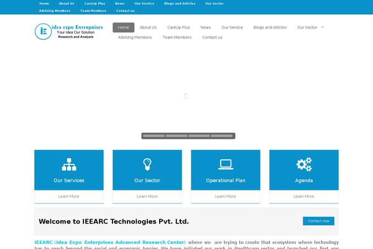Go to About Us in main navigation
373x249 pixels.
pyautogui.click(x=148, y=27)
